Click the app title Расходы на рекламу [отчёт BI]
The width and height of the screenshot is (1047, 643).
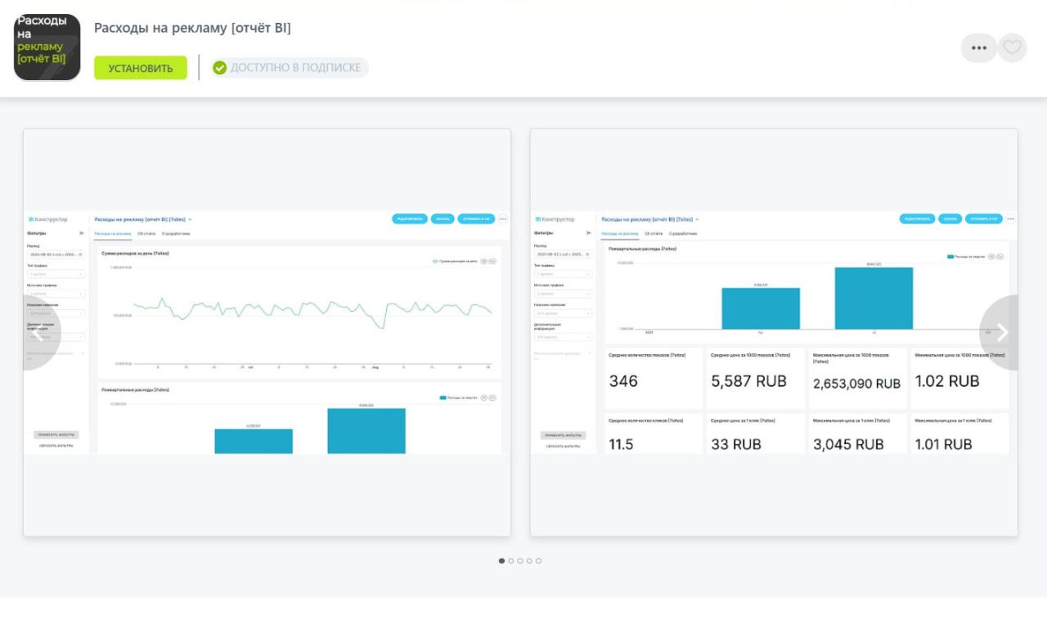(192, 28)
